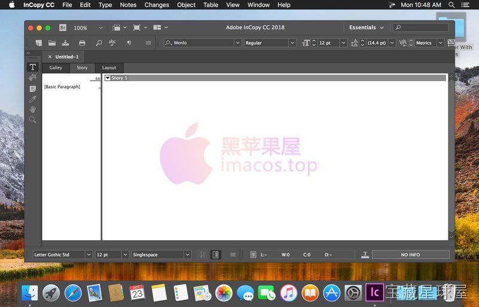
Task: Click the [Basic Paragraph] style label
Action: coord(62,87)
